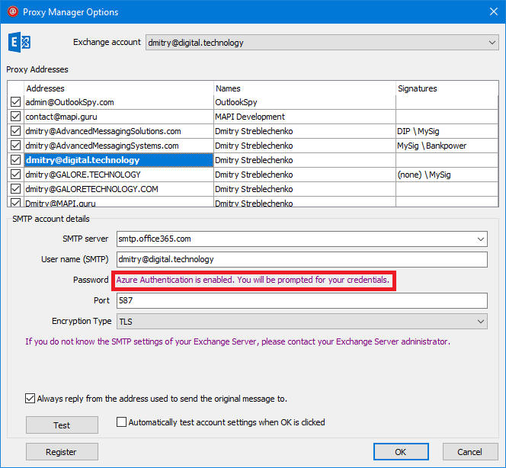Toggle checkbox for Dmitry@MAPI.guru row
The width and height of the screenshot is (506, 468).
click(x=15, y=203)
